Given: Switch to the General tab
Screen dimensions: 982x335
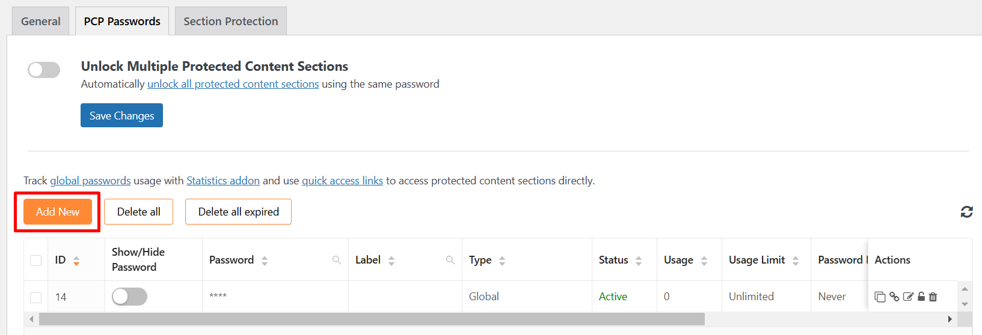Looking at the screenshot, I should [41, 22].
